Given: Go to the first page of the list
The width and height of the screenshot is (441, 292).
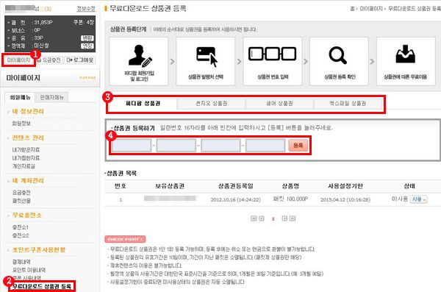Looking at the screenshot, I should [254, 218].
